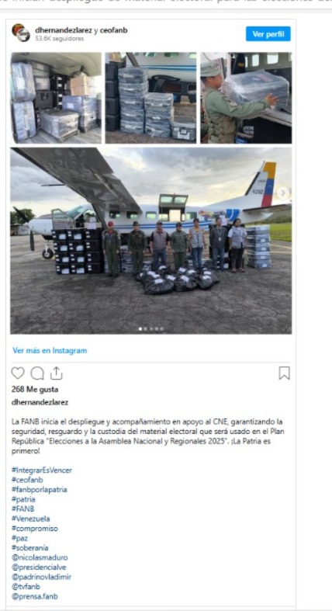Open the #Venezuela hashtag
332x611 pixels.
31,519
